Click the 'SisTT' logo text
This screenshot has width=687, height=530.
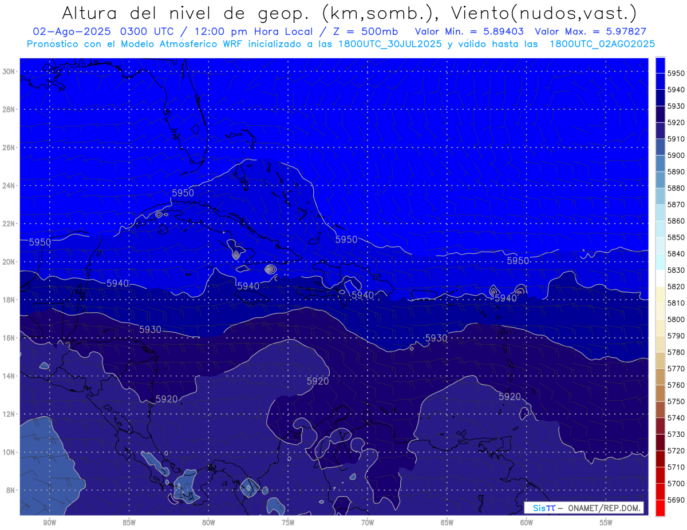(544, 508)
